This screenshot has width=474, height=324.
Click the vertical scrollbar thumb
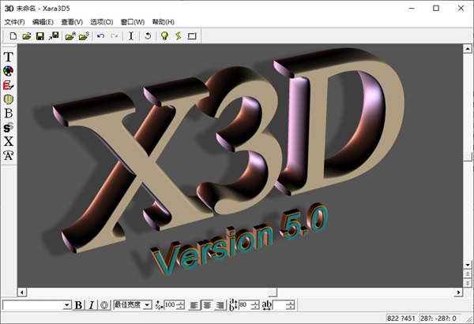[468, 157]
